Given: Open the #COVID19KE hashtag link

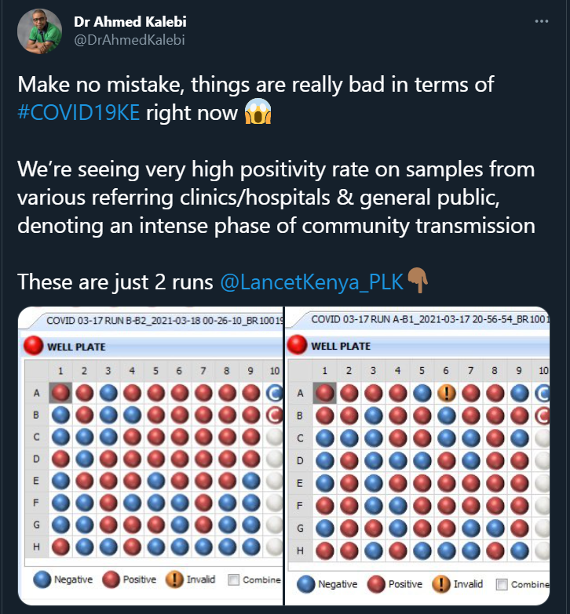Looking at the screenshot, I should (x=78, y=112).
